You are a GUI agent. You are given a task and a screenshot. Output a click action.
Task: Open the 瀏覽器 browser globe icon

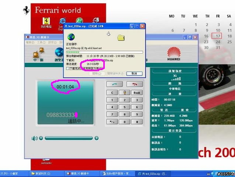pyautogui.click(x=59, y=54)
